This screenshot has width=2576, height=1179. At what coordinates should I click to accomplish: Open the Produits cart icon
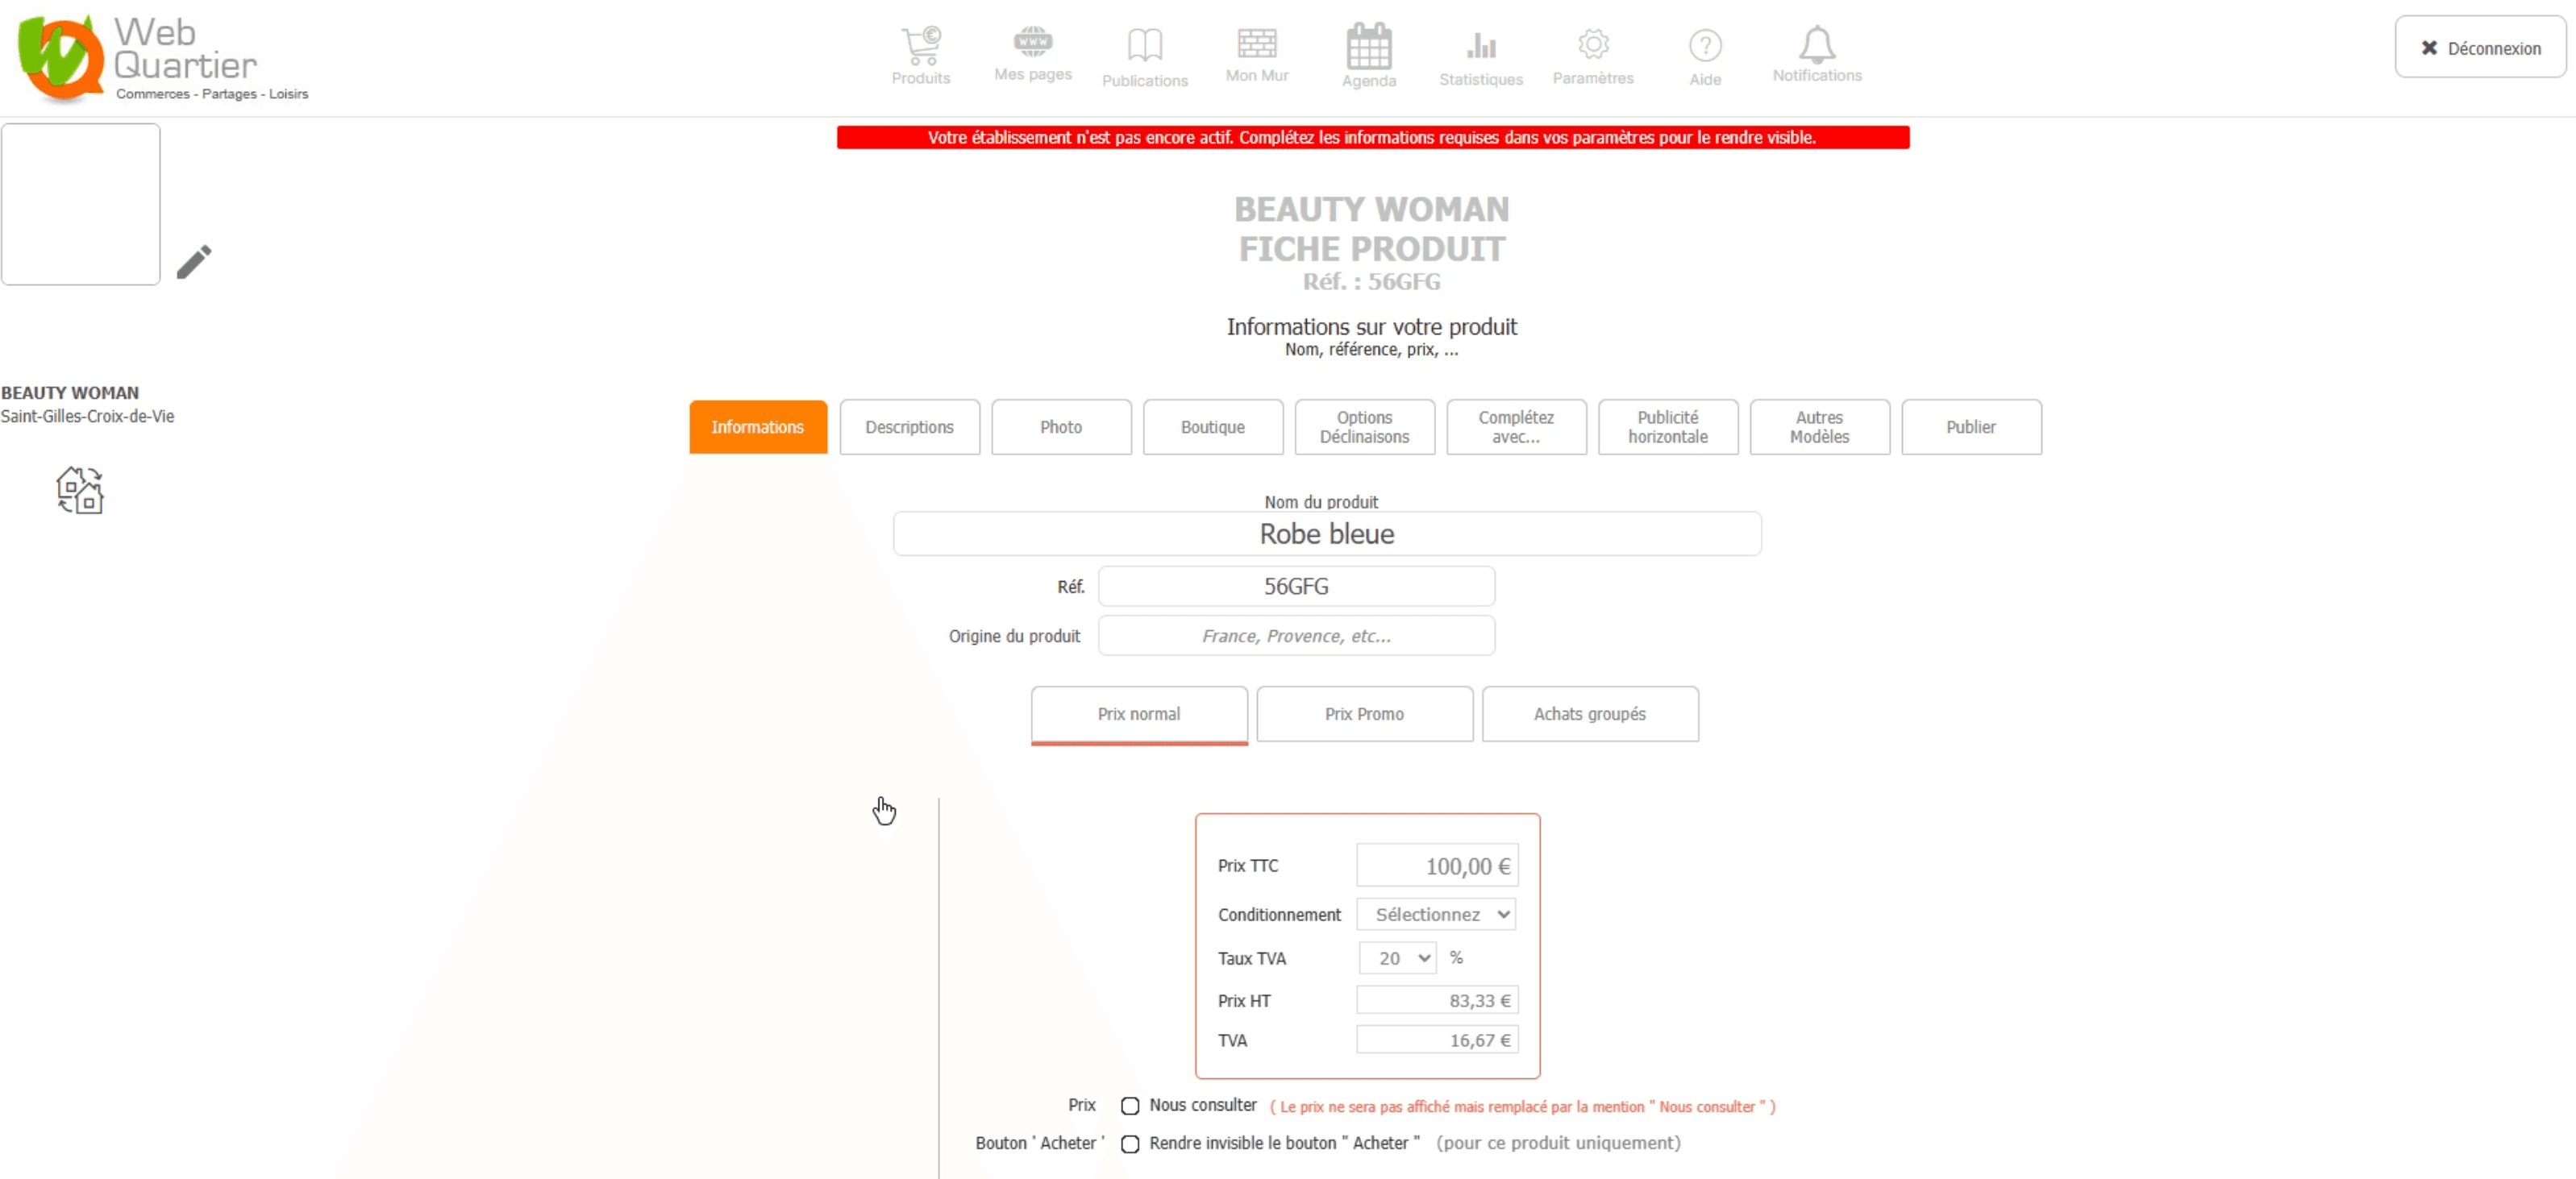click(920, 46)
